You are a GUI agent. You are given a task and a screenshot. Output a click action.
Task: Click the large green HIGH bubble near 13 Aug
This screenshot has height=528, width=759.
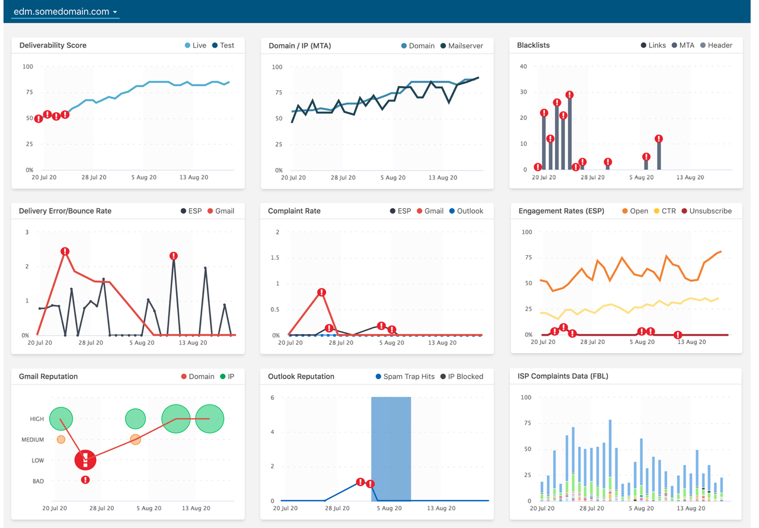click(x=209, y=418)
